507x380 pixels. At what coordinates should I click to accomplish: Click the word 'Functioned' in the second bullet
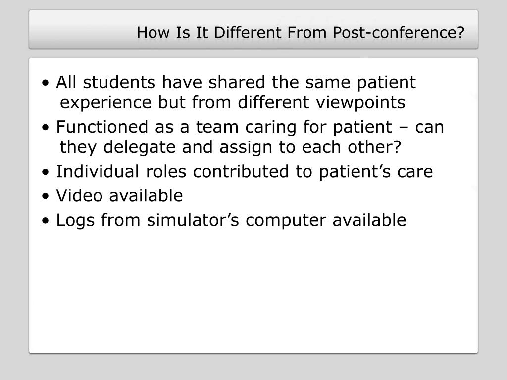pyautogui.click(x=102, y=126)
